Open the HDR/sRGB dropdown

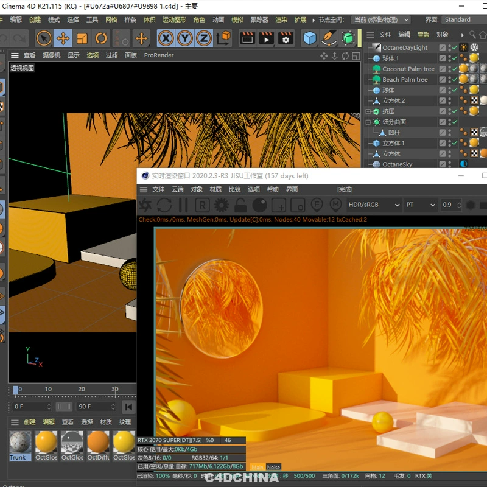point(374,205)
